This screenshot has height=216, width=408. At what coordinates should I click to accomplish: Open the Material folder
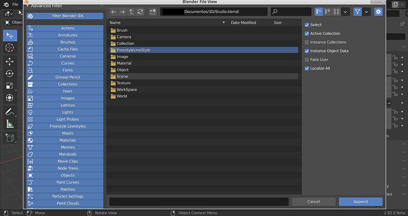tap(204, 63)
